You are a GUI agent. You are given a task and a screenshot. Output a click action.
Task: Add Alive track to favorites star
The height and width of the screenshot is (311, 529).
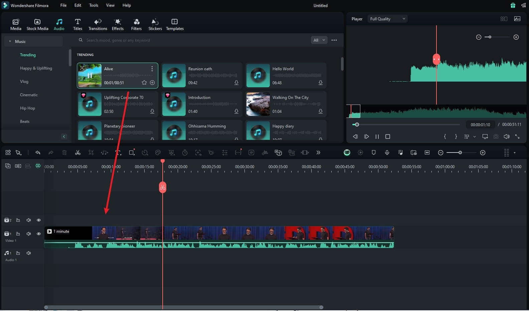(x=144, y=83)
